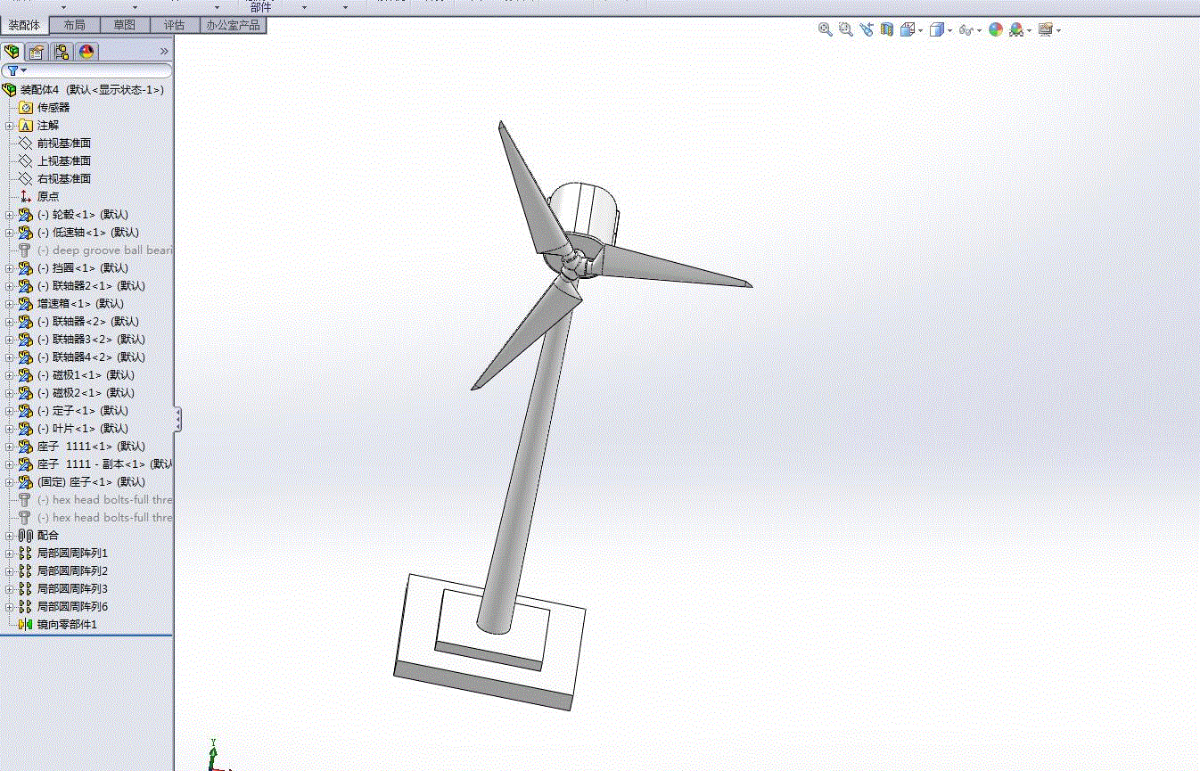Expand the 注解 annotations node
This screenshot has height=771, width=1200.
coord(9,126)
